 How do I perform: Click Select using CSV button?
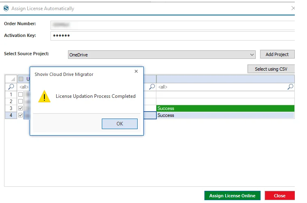point(271,69)
